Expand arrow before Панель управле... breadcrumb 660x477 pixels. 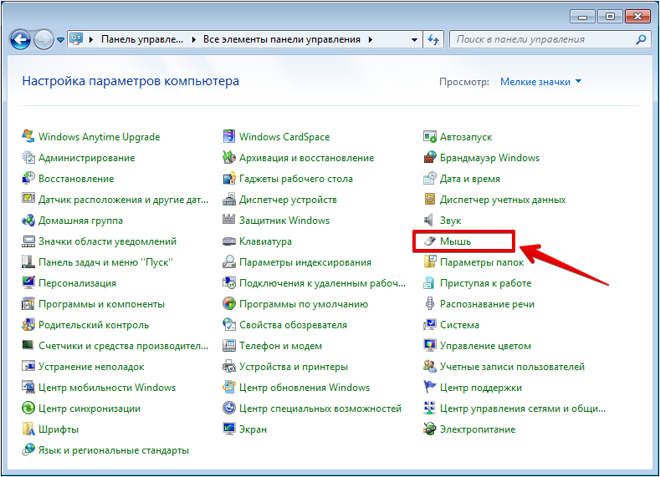pos(91,39)
